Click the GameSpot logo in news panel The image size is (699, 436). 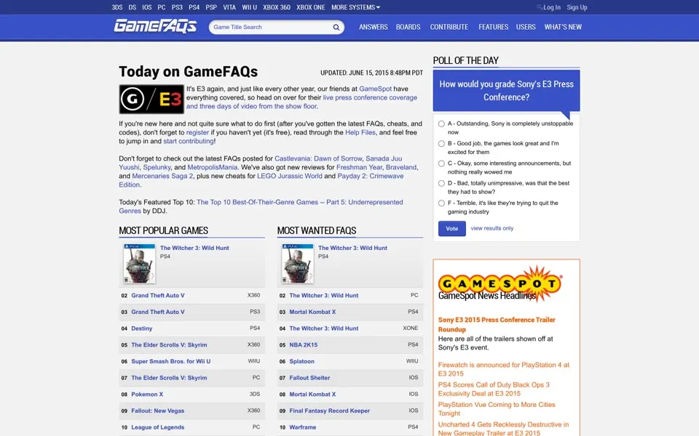pyautogui.click(x=500, y=283)
